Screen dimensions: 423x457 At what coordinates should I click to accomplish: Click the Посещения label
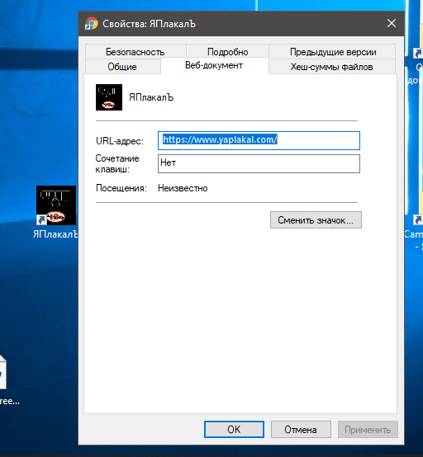click(x=121, y=188)
